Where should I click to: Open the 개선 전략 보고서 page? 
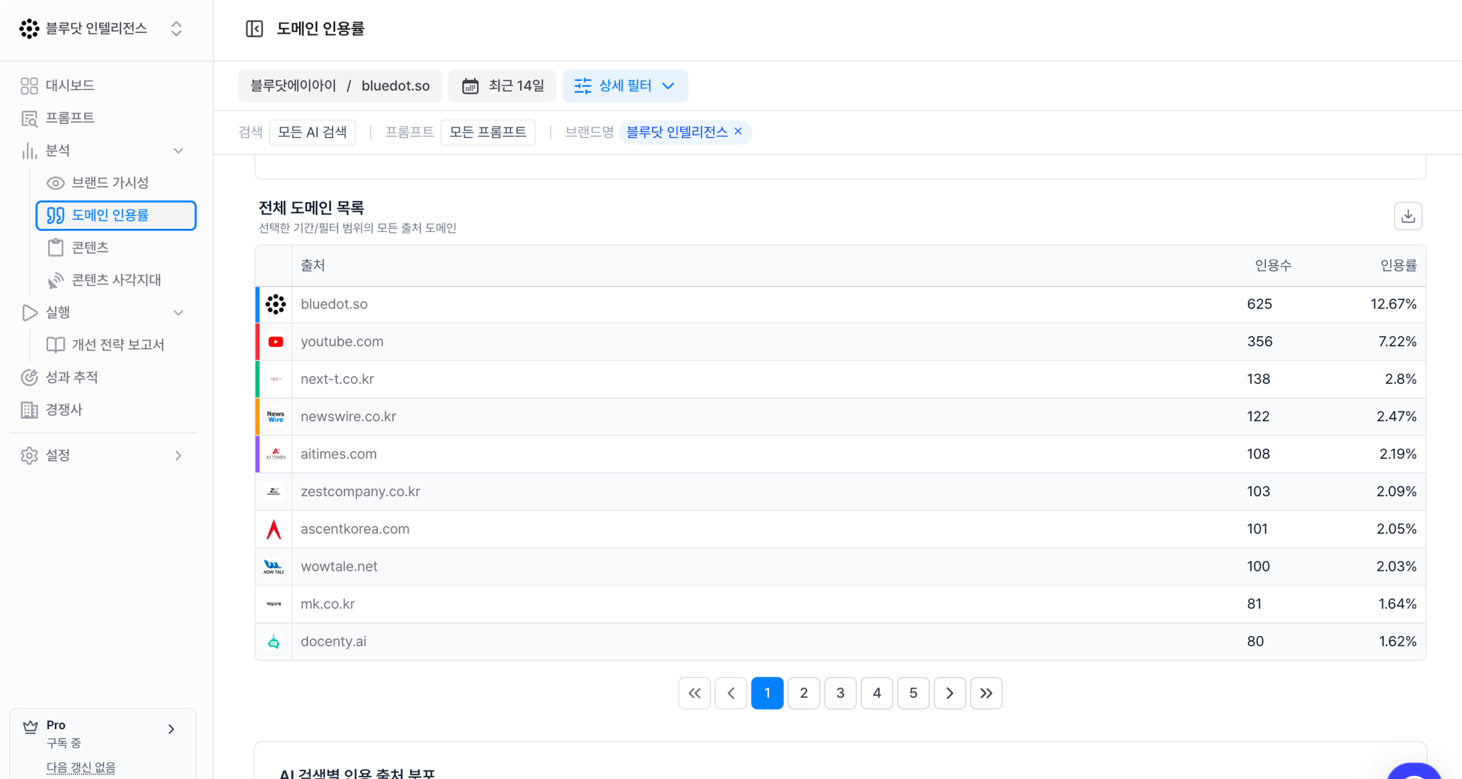118,345
